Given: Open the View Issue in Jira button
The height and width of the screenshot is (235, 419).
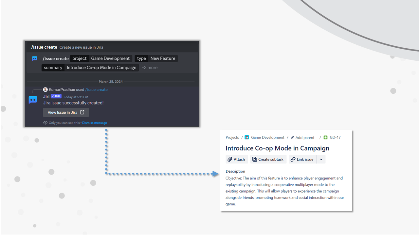Looking at the screenshot, I should coord(66,112).
